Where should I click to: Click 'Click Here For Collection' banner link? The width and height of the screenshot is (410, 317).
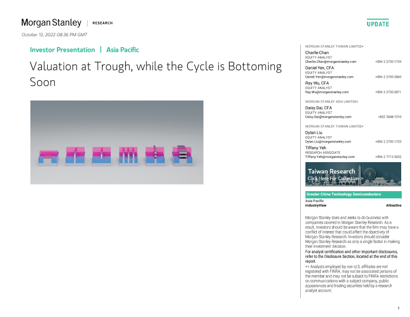click(335, 179)
